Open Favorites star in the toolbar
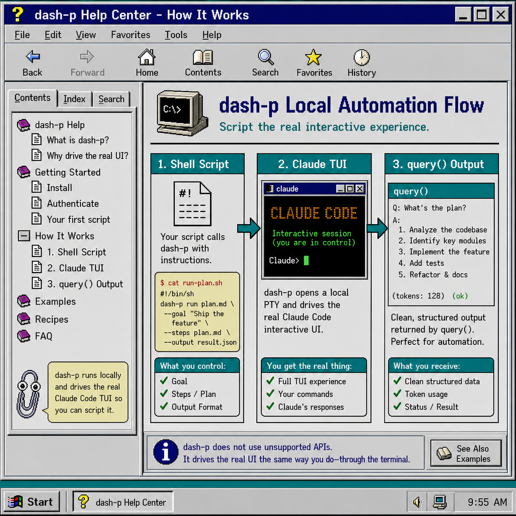Screen dimensions: 516x516 point(314,63)
